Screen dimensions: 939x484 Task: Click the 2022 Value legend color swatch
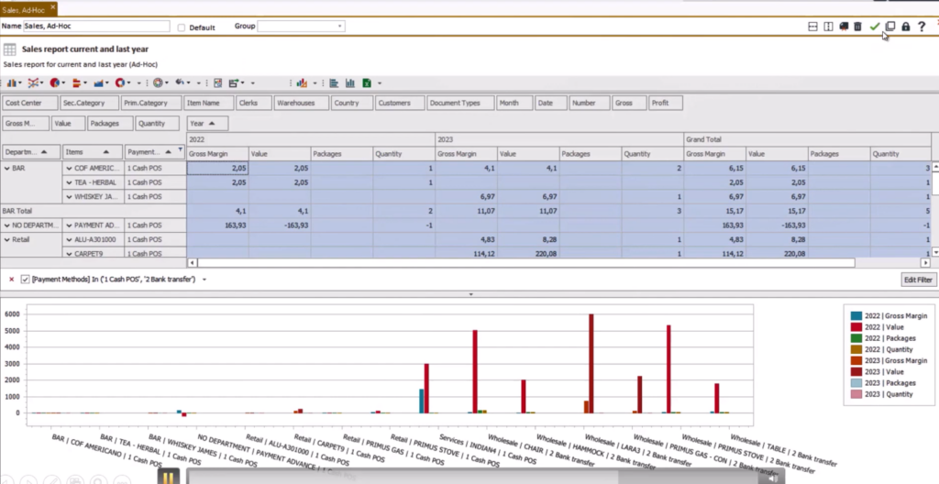pos(856,327)
